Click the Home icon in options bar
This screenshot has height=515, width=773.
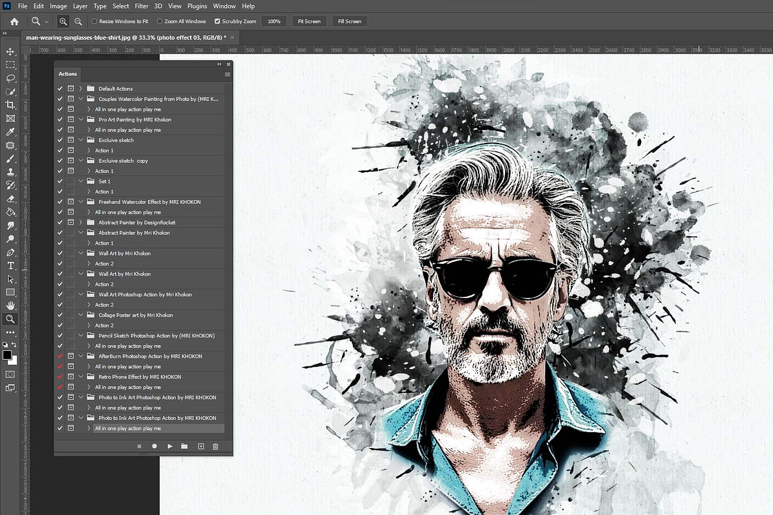tap(14, 21)
